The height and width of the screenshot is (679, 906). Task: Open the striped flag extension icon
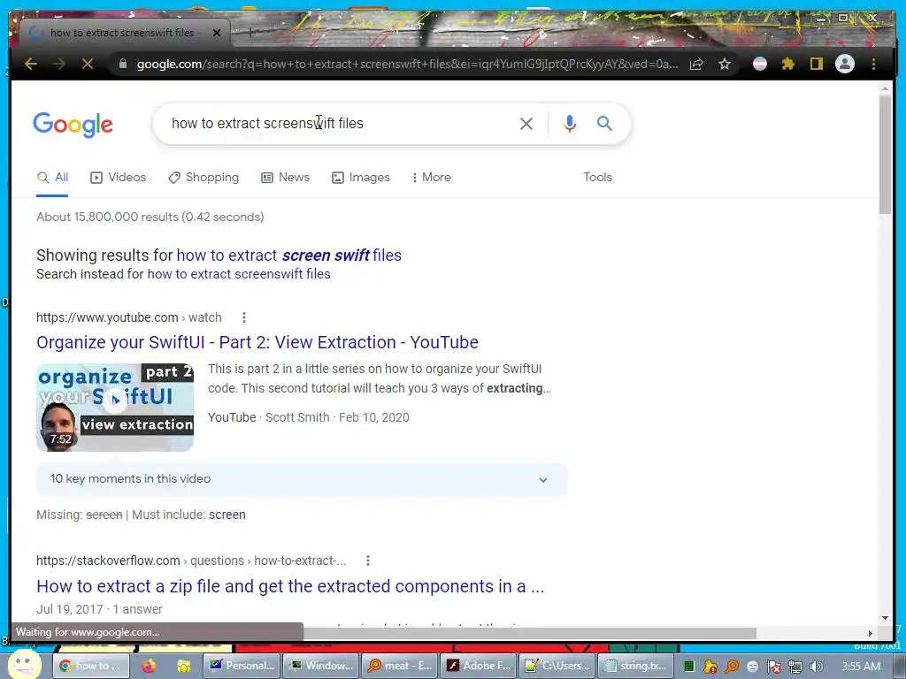pyautogui.click(x=760, y=64)
